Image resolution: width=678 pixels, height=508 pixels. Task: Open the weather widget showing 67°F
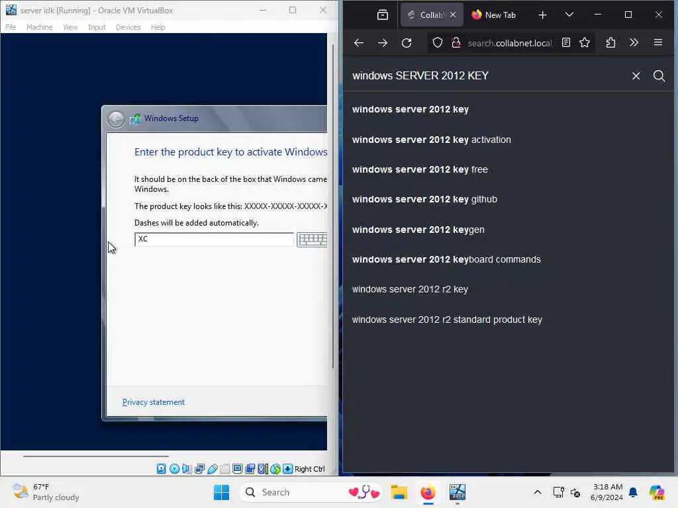[46, 492]
